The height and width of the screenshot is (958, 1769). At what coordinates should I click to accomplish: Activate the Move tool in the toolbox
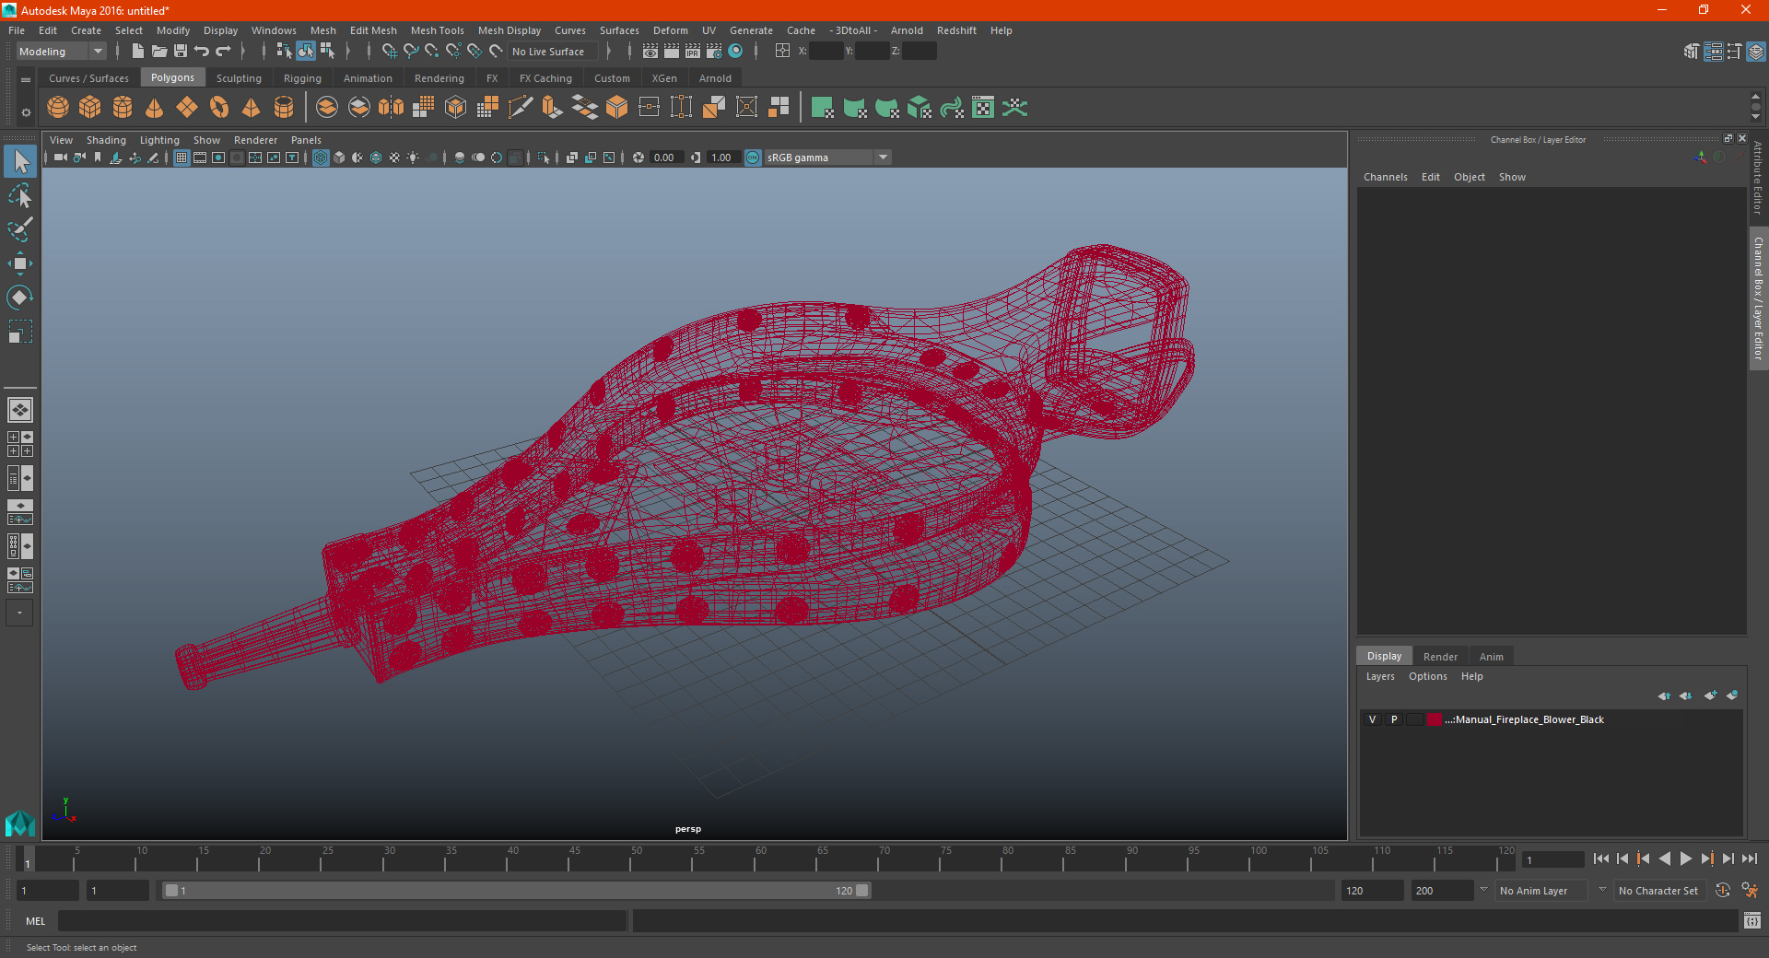click(19, 263)
